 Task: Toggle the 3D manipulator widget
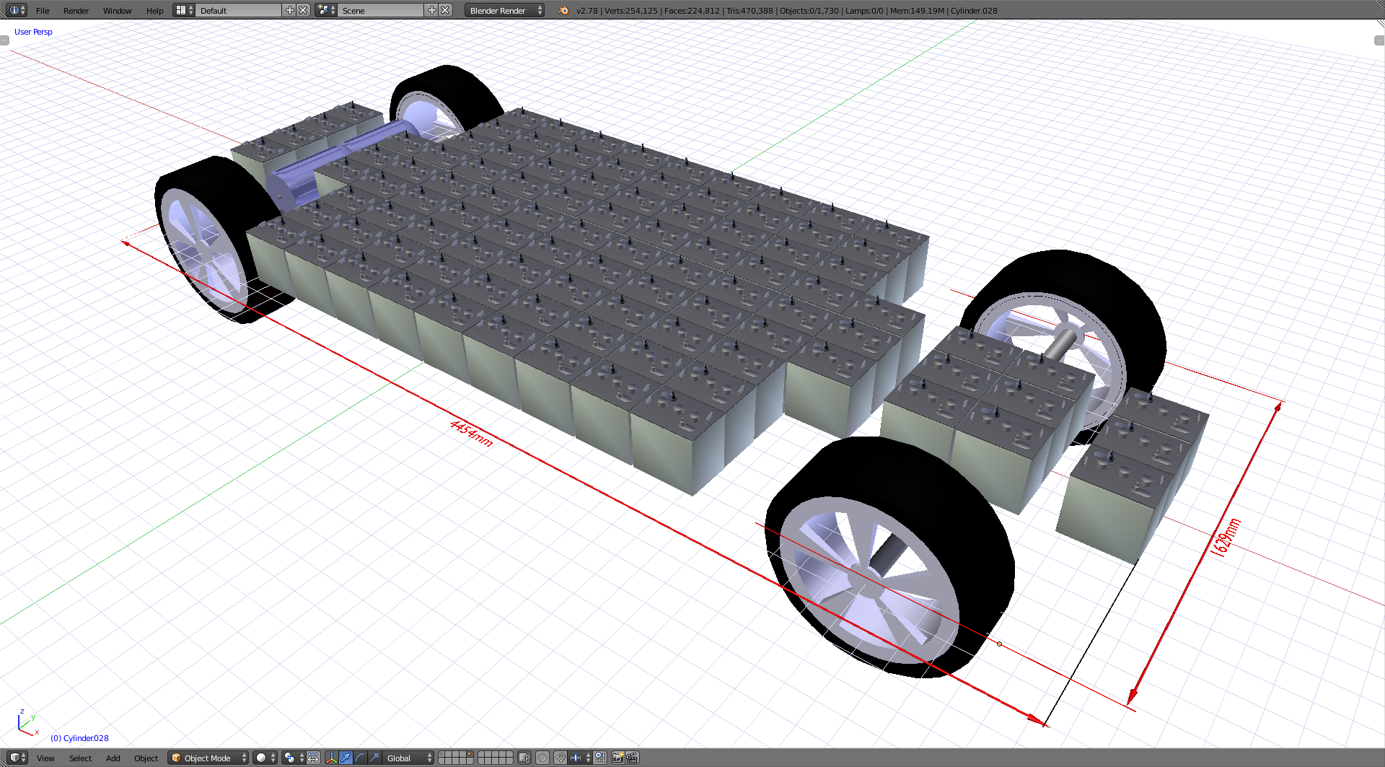click(x=331, y=758)
